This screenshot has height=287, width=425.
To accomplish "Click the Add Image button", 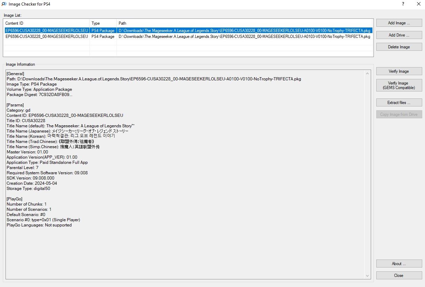I will pos(399,23).
